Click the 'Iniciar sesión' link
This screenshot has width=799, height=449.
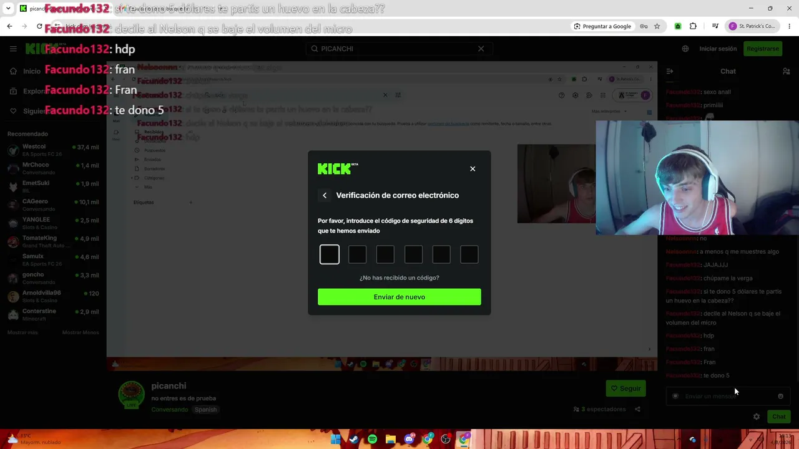point(718,49)
